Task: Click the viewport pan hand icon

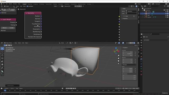Action: pos(119,58)
